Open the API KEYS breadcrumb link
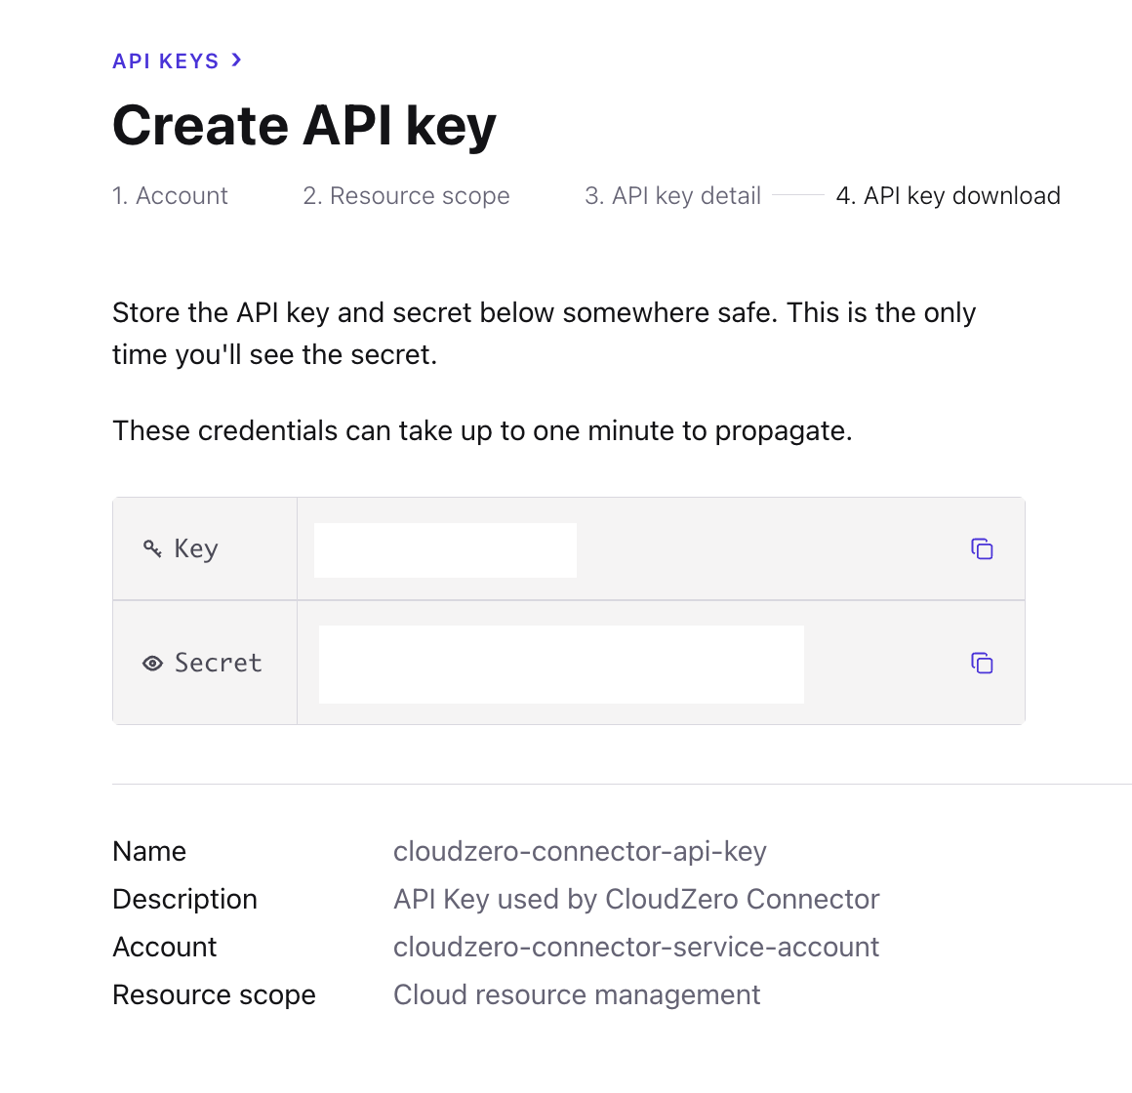The width and height of the screenshot is (1132, 1093). point(166,60)
